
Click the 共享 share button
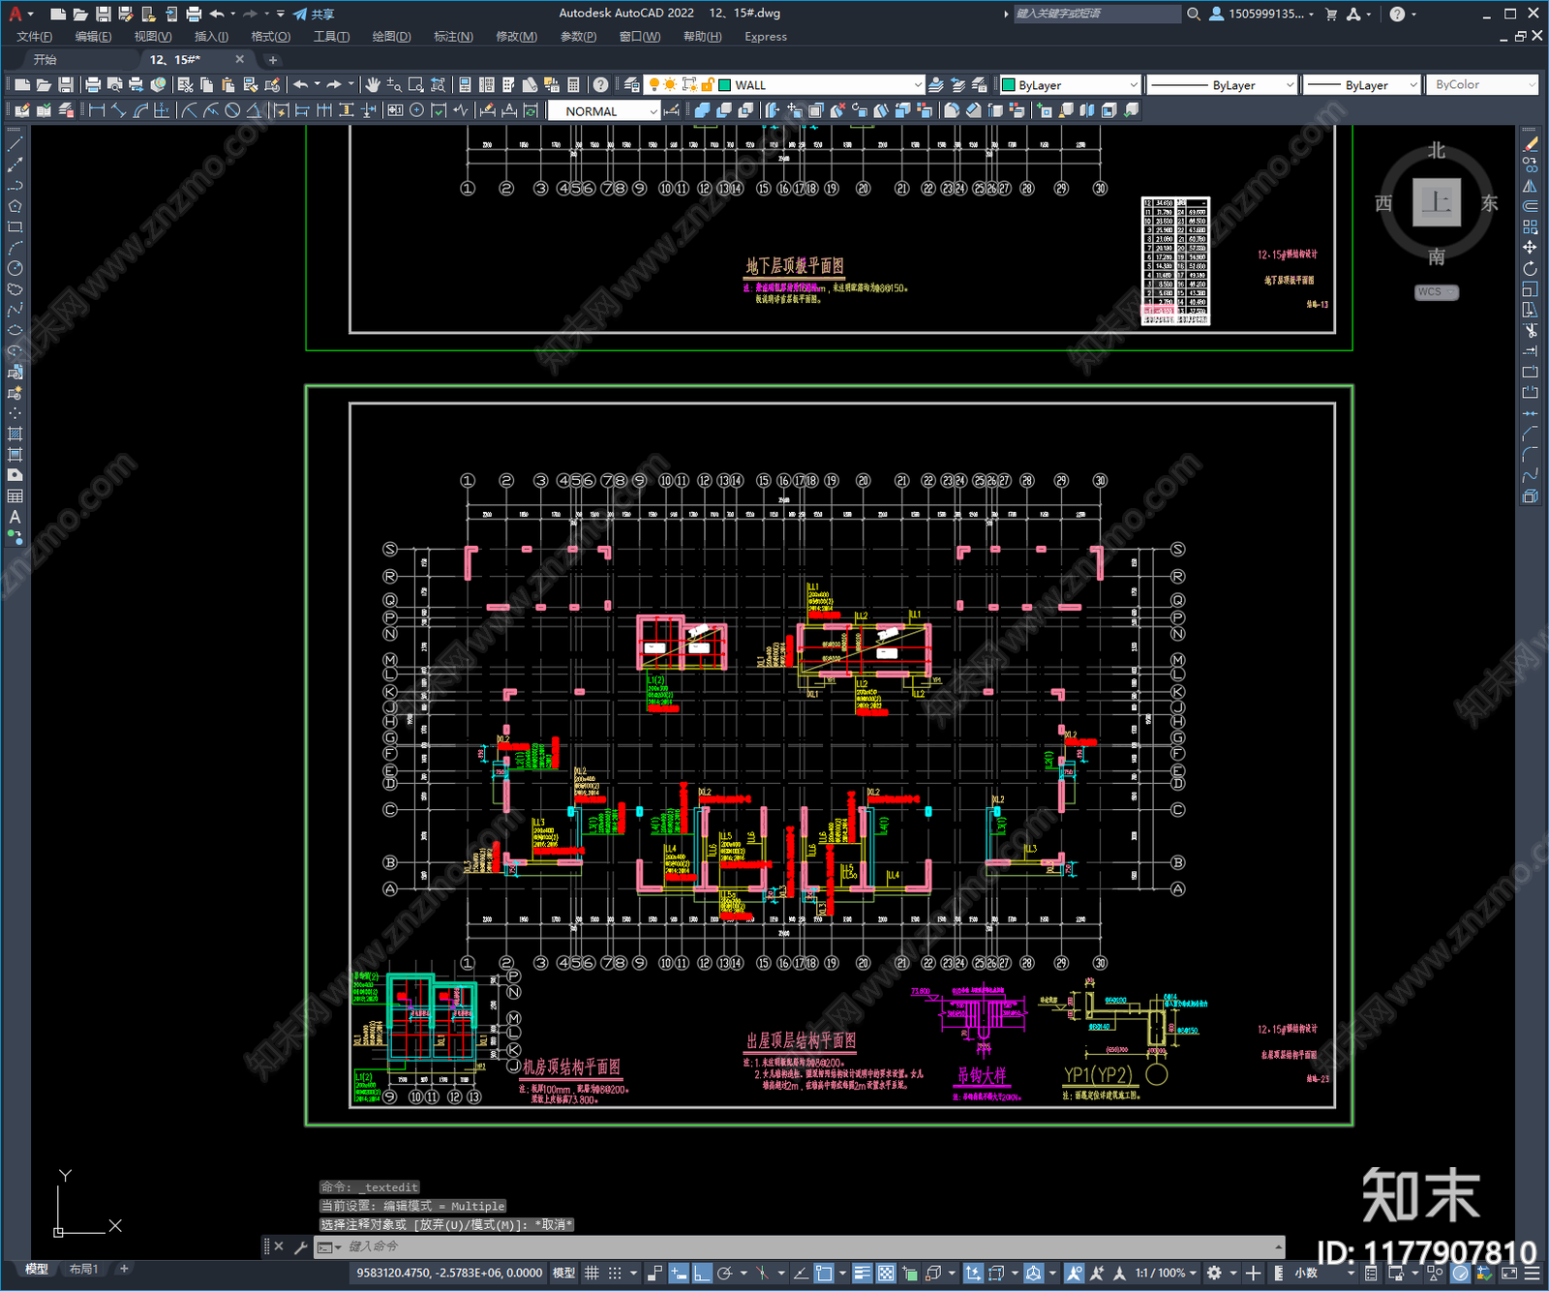tap(314, 14)
